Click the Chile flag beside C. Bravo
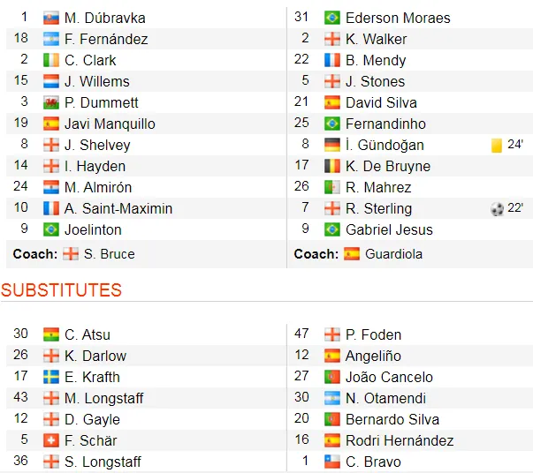533x473 pixels. pos(332,462)
